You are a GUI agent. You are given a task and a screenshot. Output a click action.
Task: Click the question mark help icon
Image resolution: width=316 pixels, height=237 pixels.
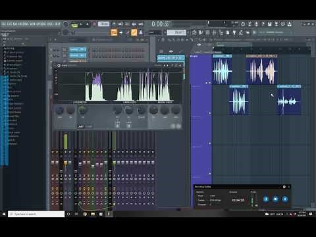click(263, 24)
